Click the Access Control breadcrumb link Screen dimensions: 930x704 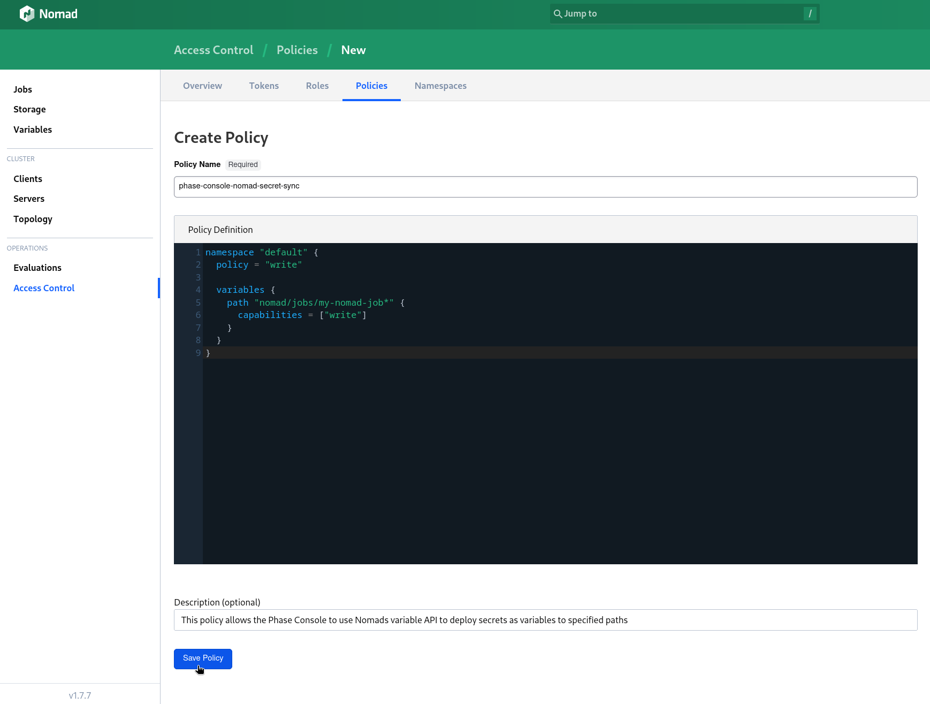coord(213,50)
